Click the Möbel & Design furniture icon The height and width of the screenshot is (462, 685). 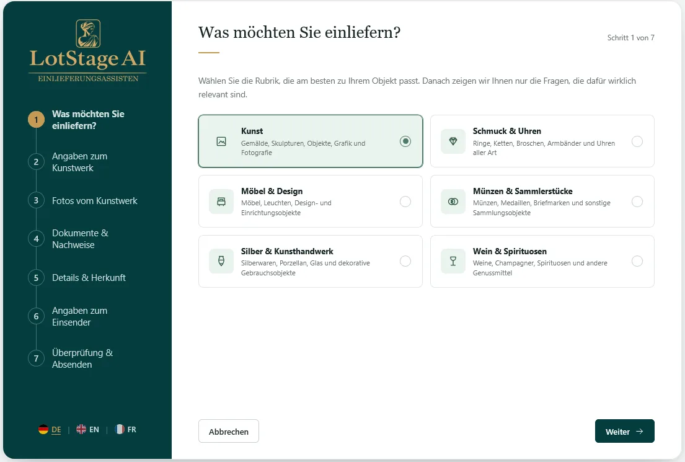coord(221,202)
